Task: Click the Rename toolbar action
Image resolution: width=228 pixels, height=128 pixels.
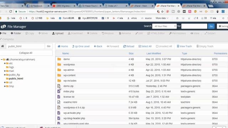Action: 125,33
